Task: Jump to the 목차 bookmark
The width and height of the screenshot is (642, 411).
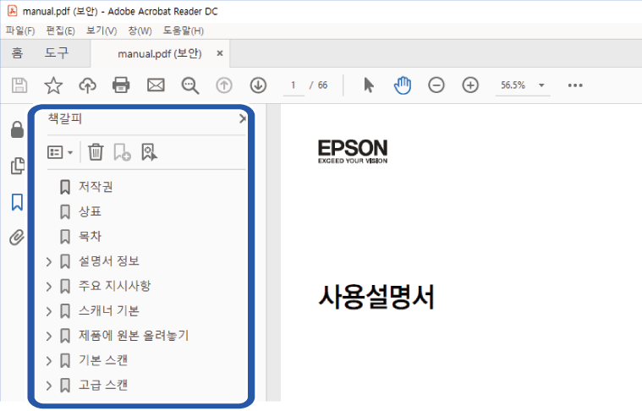Action: point(90,236)
